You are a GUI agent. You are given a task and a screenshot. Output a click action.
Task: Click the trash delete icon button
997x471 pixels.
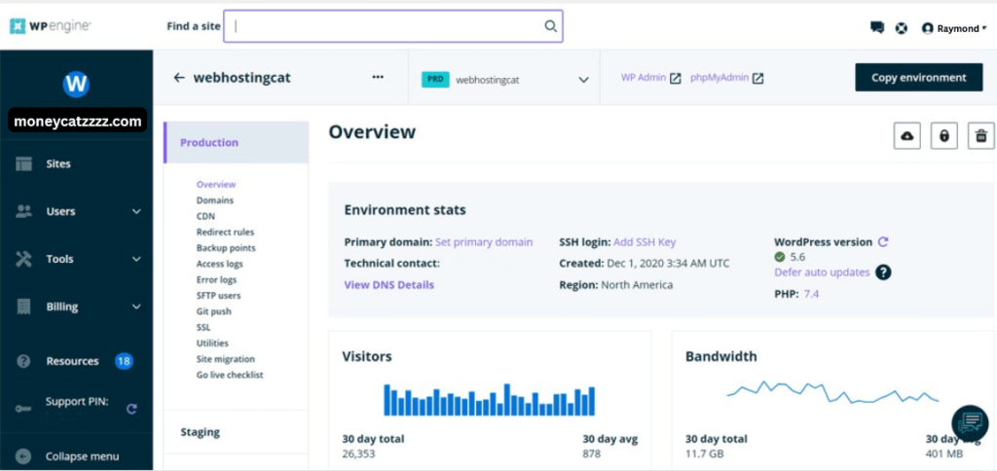981,135
